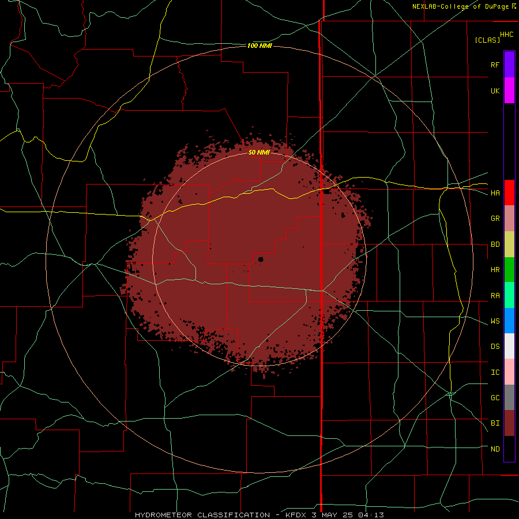This screenshot has height=519, width=519.
Task: Select the GR pink legend swatch
Action: (509, 219)
